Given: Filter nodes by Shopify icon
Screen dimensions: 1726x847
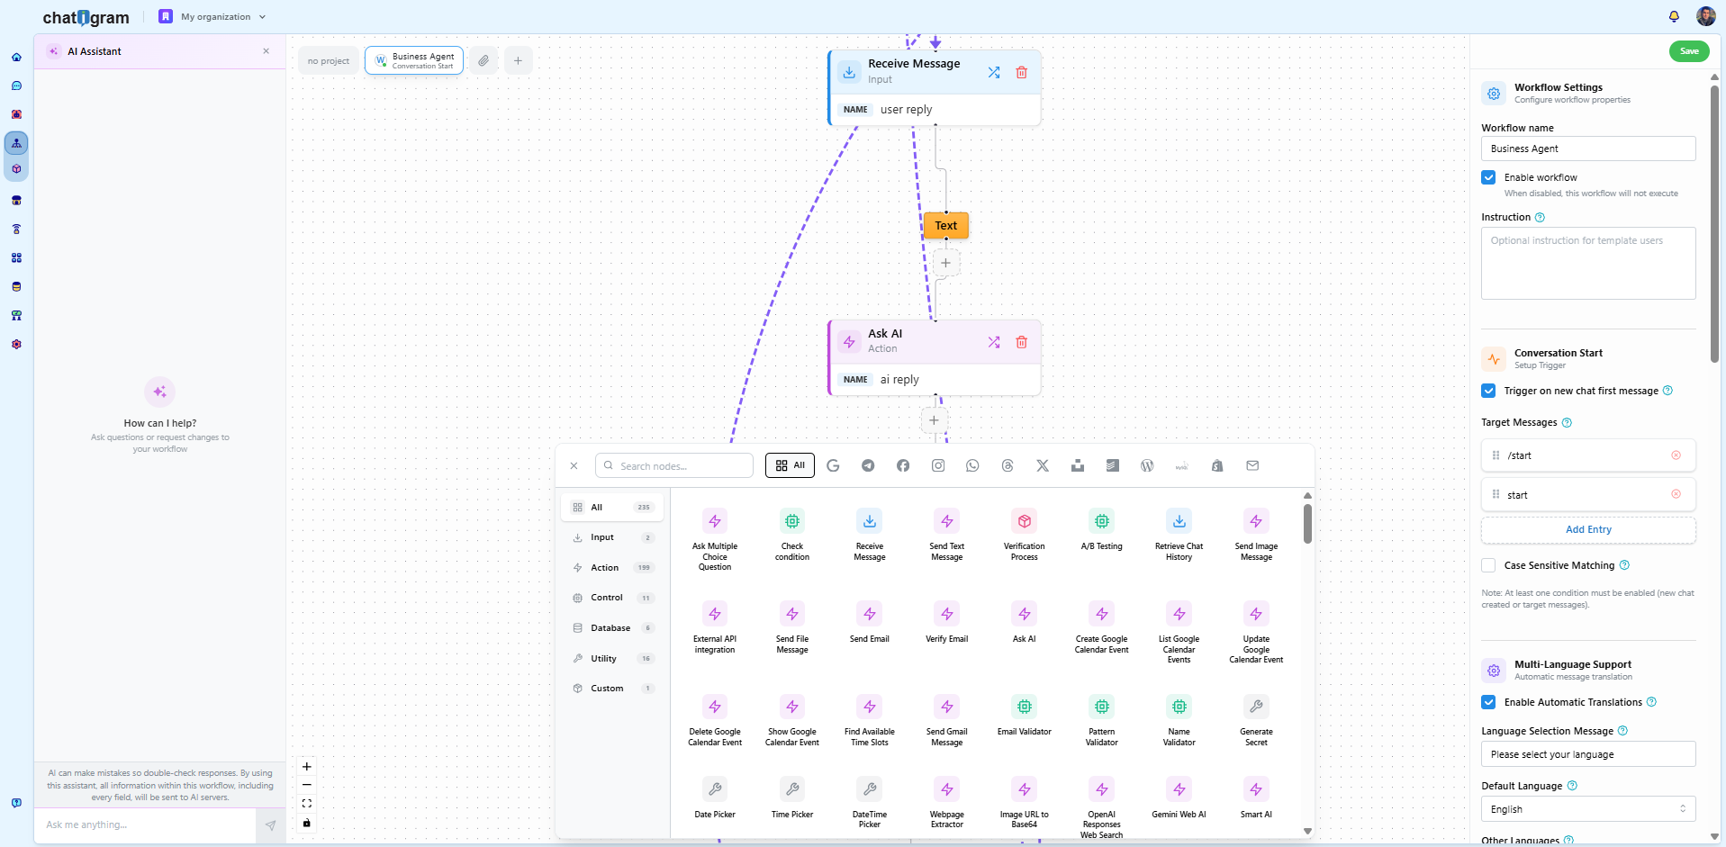Looking at the screenshot, I should pyautogui.click(x=1217, y=465).
